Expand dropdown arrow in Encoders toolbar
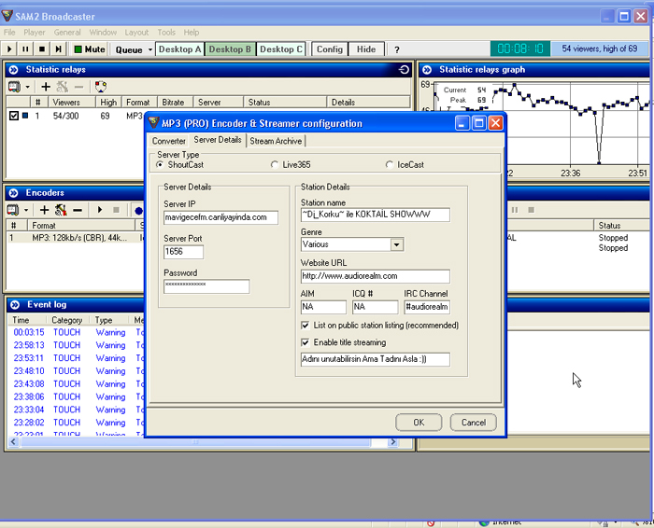Screen dimensions: 654x528 26,210
